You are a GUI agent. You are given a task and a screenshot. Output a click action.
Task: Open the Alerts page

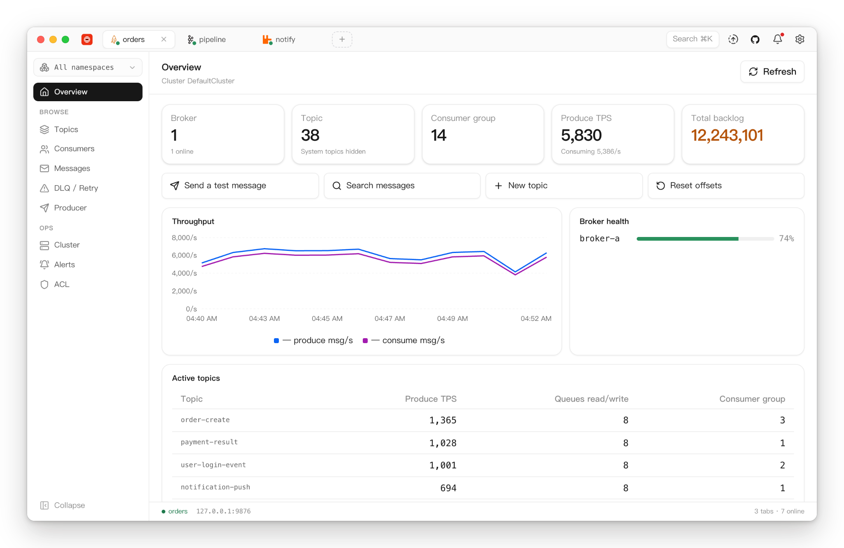[88, 265]
